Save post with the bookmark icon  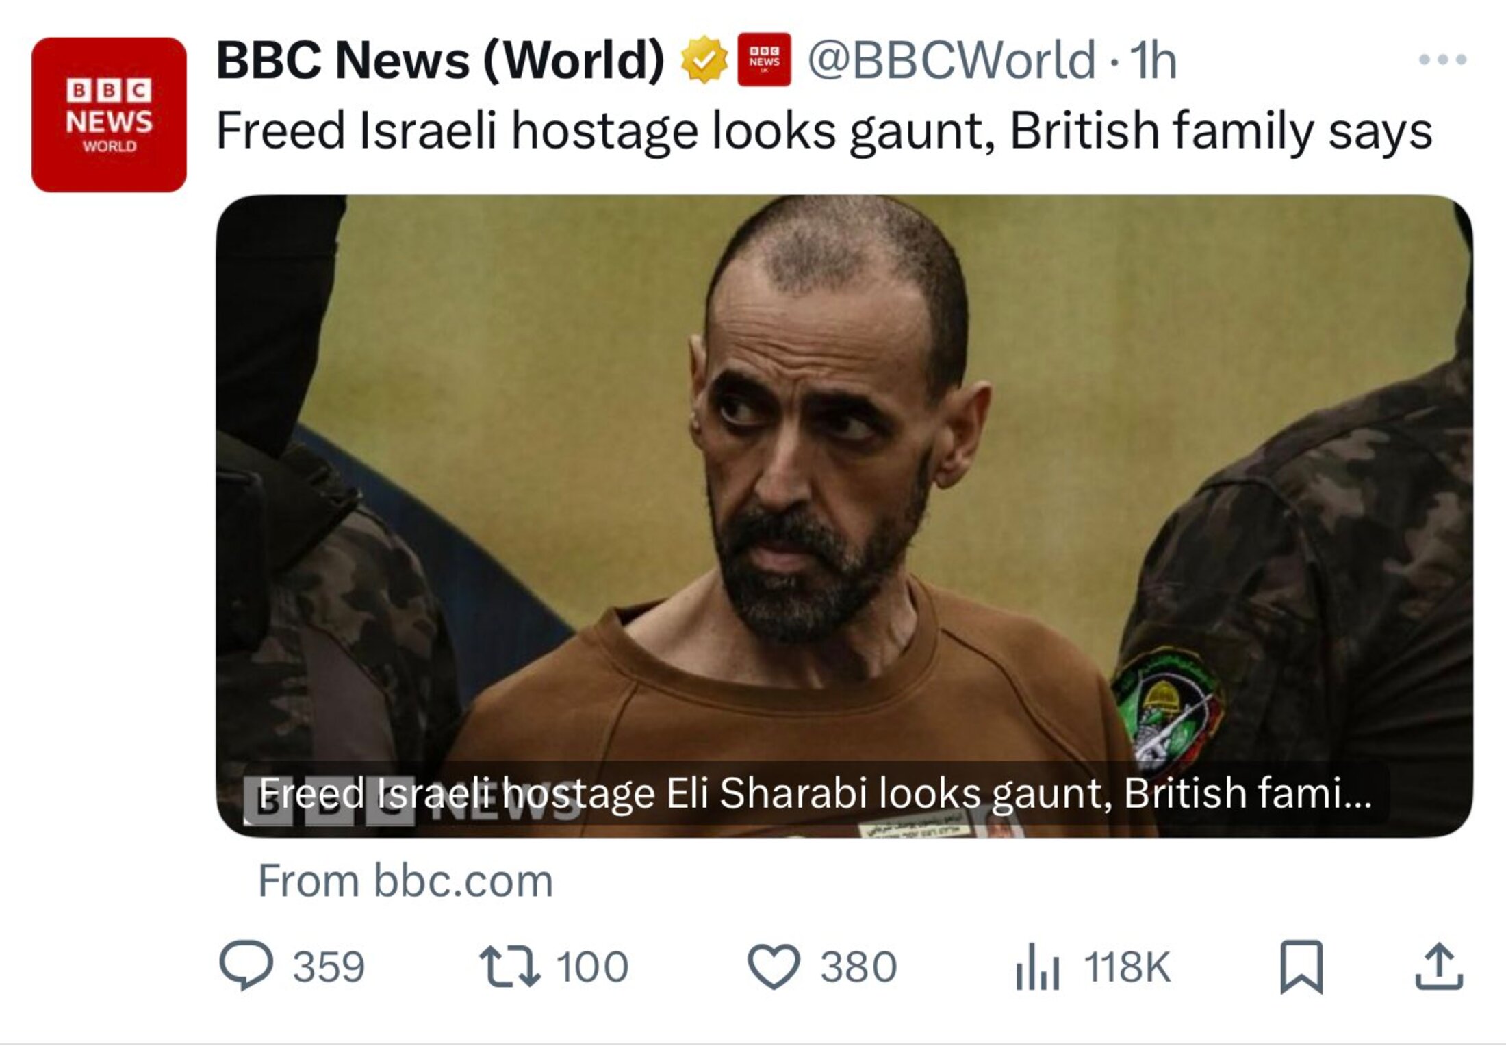pyautogui.click(x=1301, y=967)
